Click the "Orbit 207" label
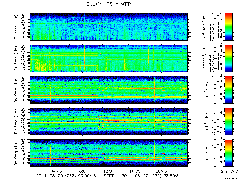 [x=229, y=171]
